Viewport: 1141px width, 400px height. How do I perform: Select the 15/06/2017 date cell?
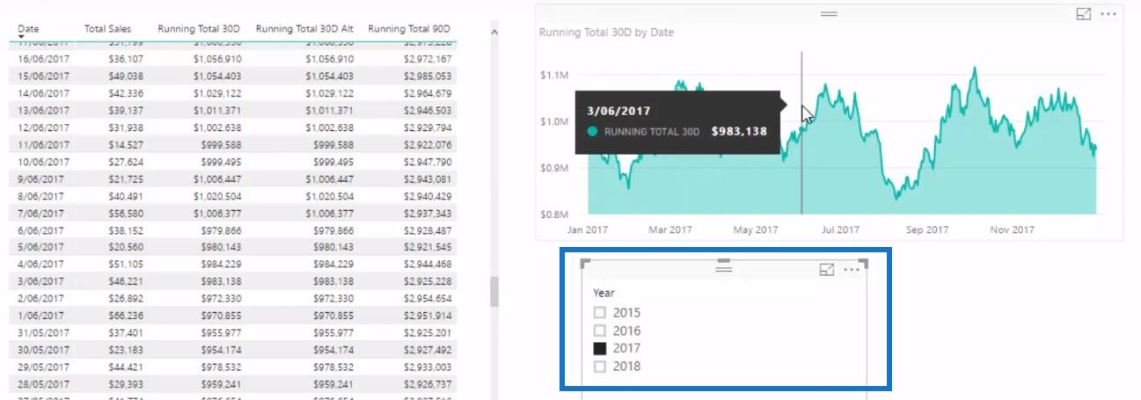click(43, 76)
